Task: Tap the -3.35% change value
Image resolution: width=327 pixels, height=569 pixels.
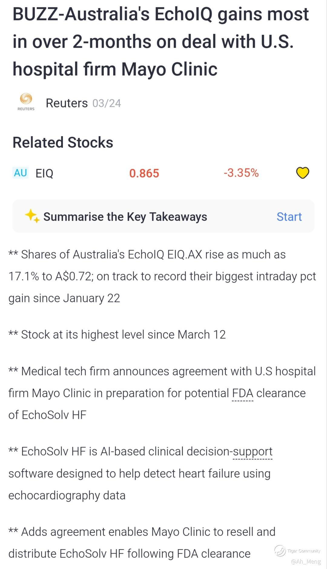Action: tap(241, 173)
